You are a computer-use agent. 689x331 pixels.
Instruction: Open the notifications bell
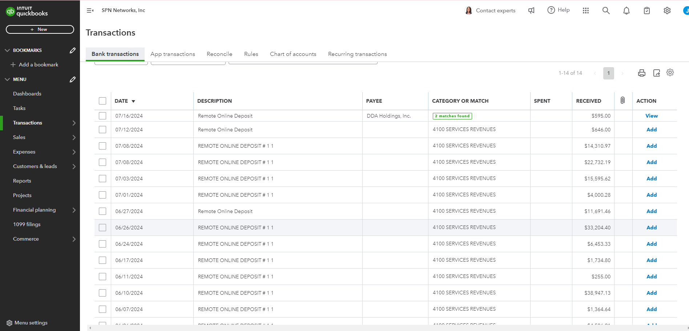coord(626,11)
